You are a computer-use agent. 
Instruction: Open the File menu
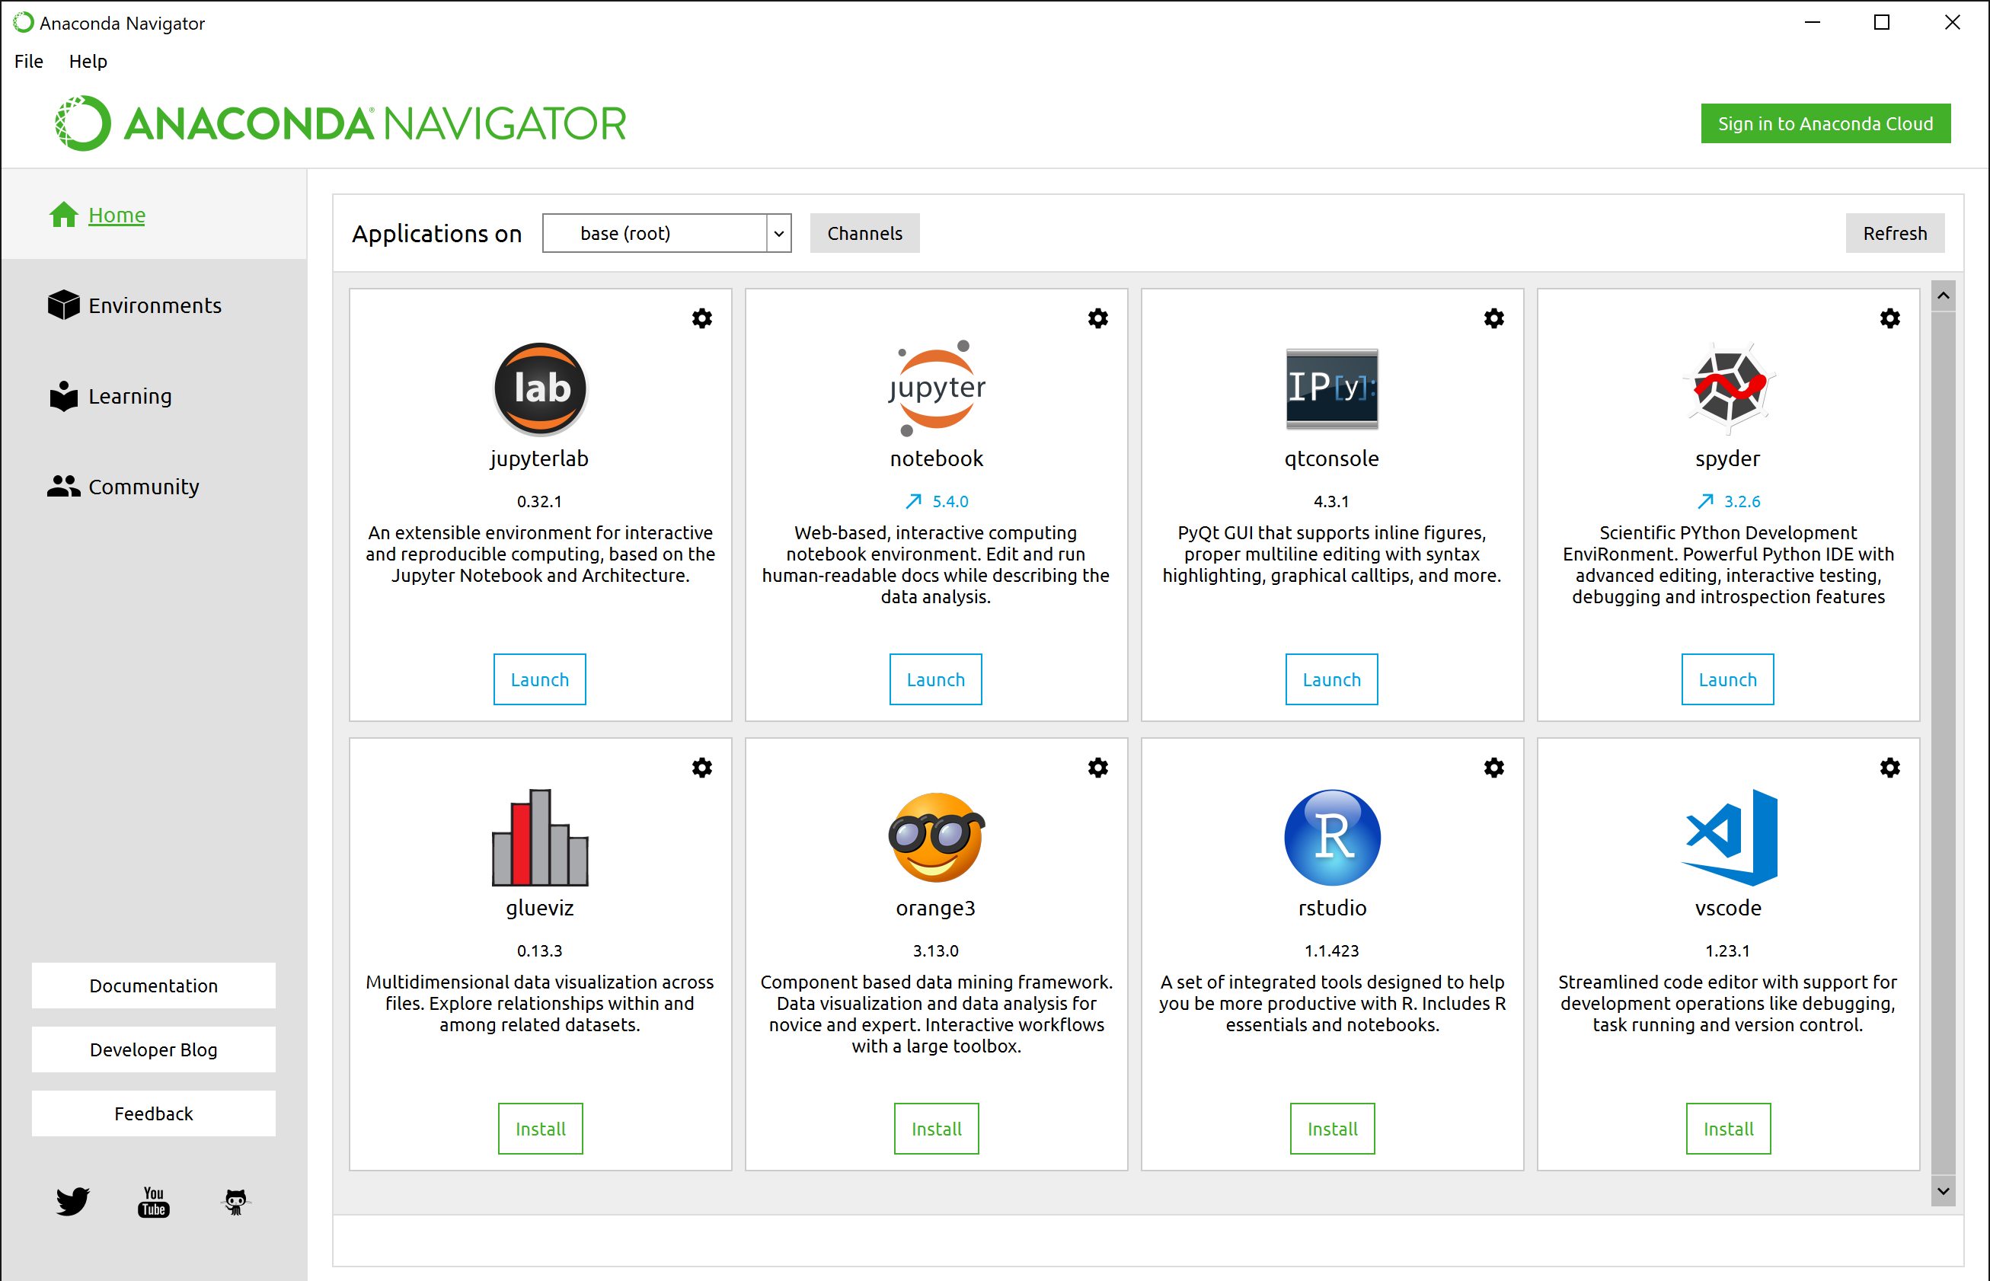(28, 62)
